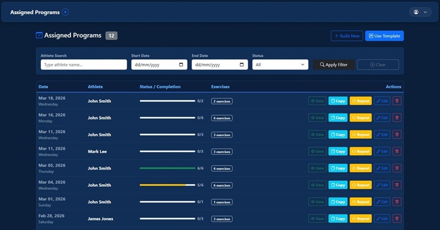This screenshot has width=440, height=230.
Task: Click the 2 exercises badge
Action: 222,101
